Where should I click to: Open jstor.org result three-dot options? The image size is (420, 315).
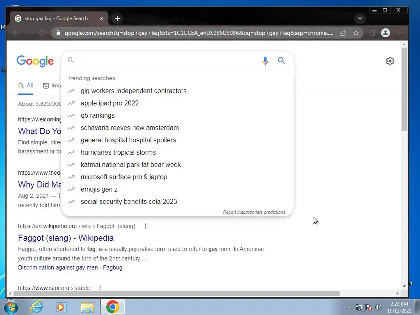pos(100,288)
